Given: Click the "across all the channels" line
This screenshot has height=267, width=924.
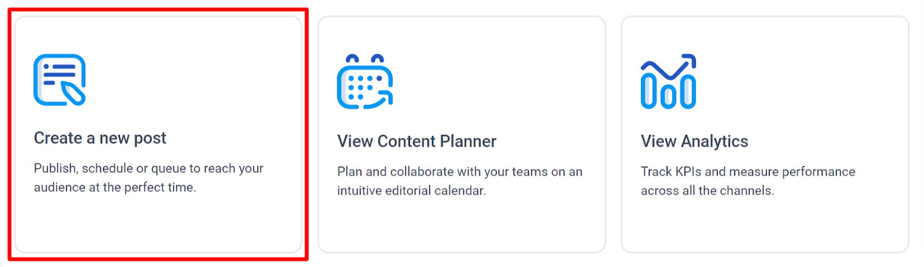Looking at the screenshot, I should pyautogui.click(x=707, y=191).
